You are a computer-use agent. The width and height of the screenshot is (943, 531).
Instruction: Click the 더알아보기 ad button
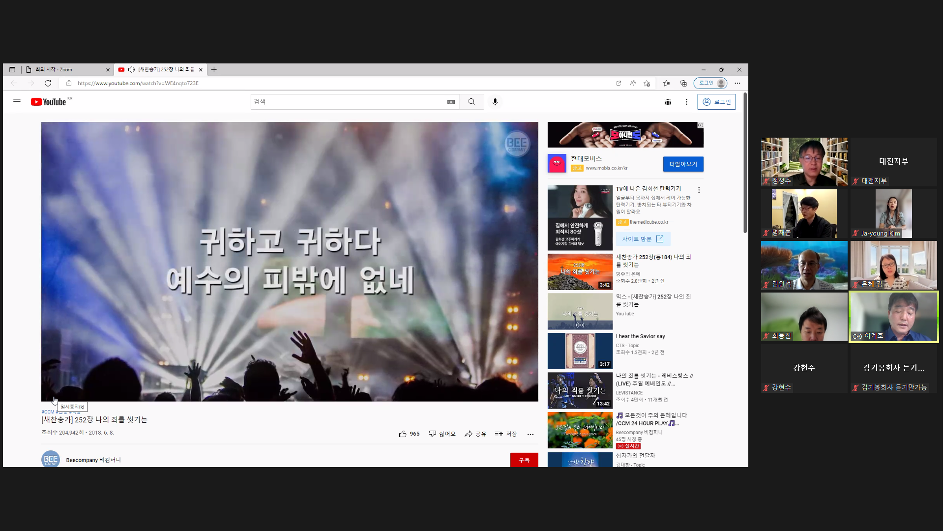point(683,164)
